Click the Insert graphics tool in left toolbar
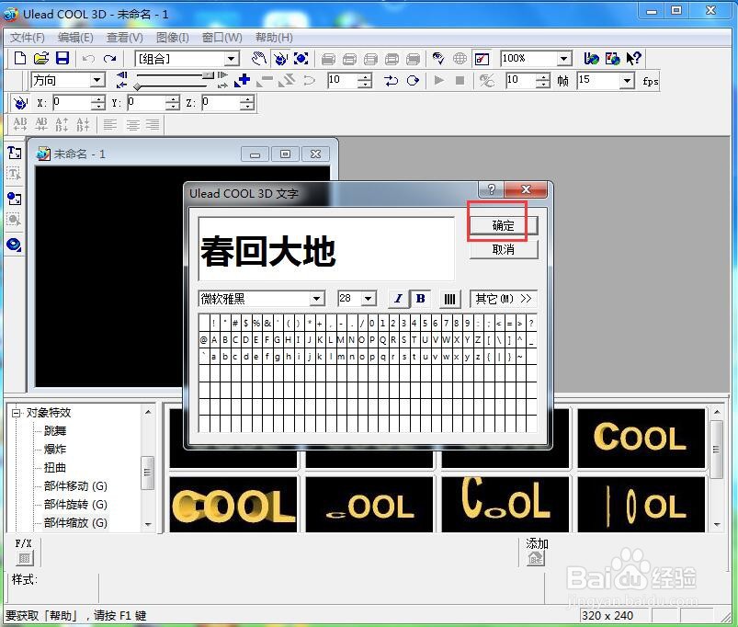This screenshot has width=738, height=627. coord(14,199)
